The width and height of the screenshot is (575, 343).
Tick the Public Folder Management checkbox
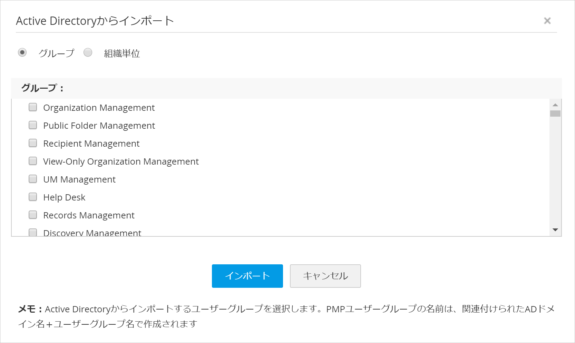[33, 125]
